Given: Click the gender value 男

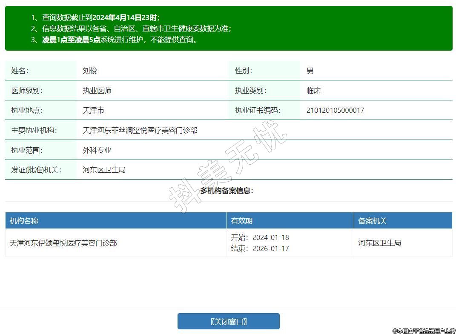Looking at the screenshot, I should coord(310,71).
